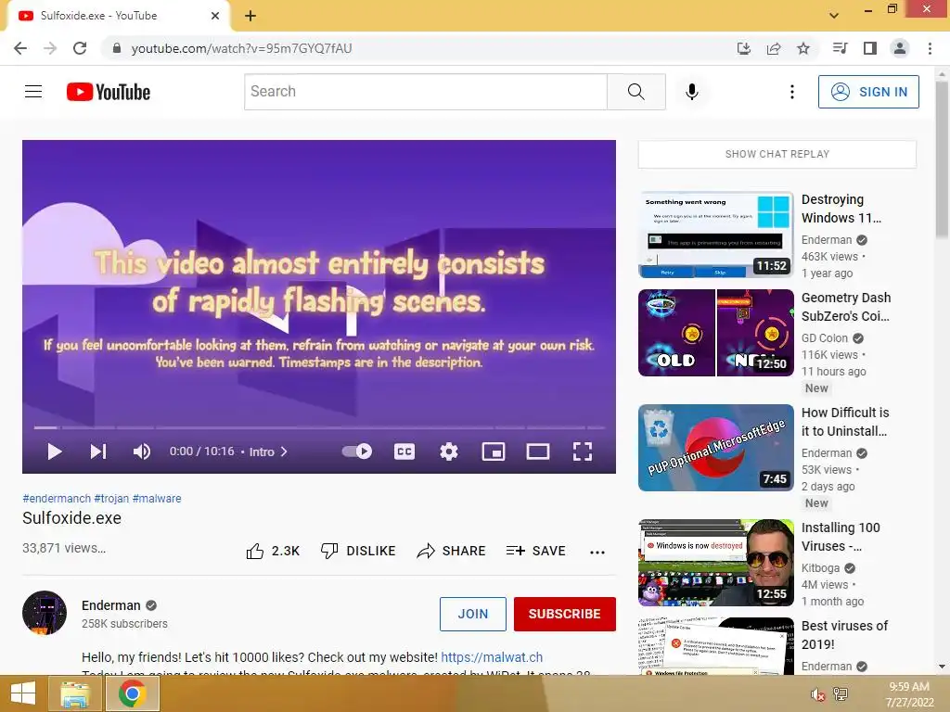
Task: Open Geometry Dash SubZero video thumbnail
Action: coord(716,333)
